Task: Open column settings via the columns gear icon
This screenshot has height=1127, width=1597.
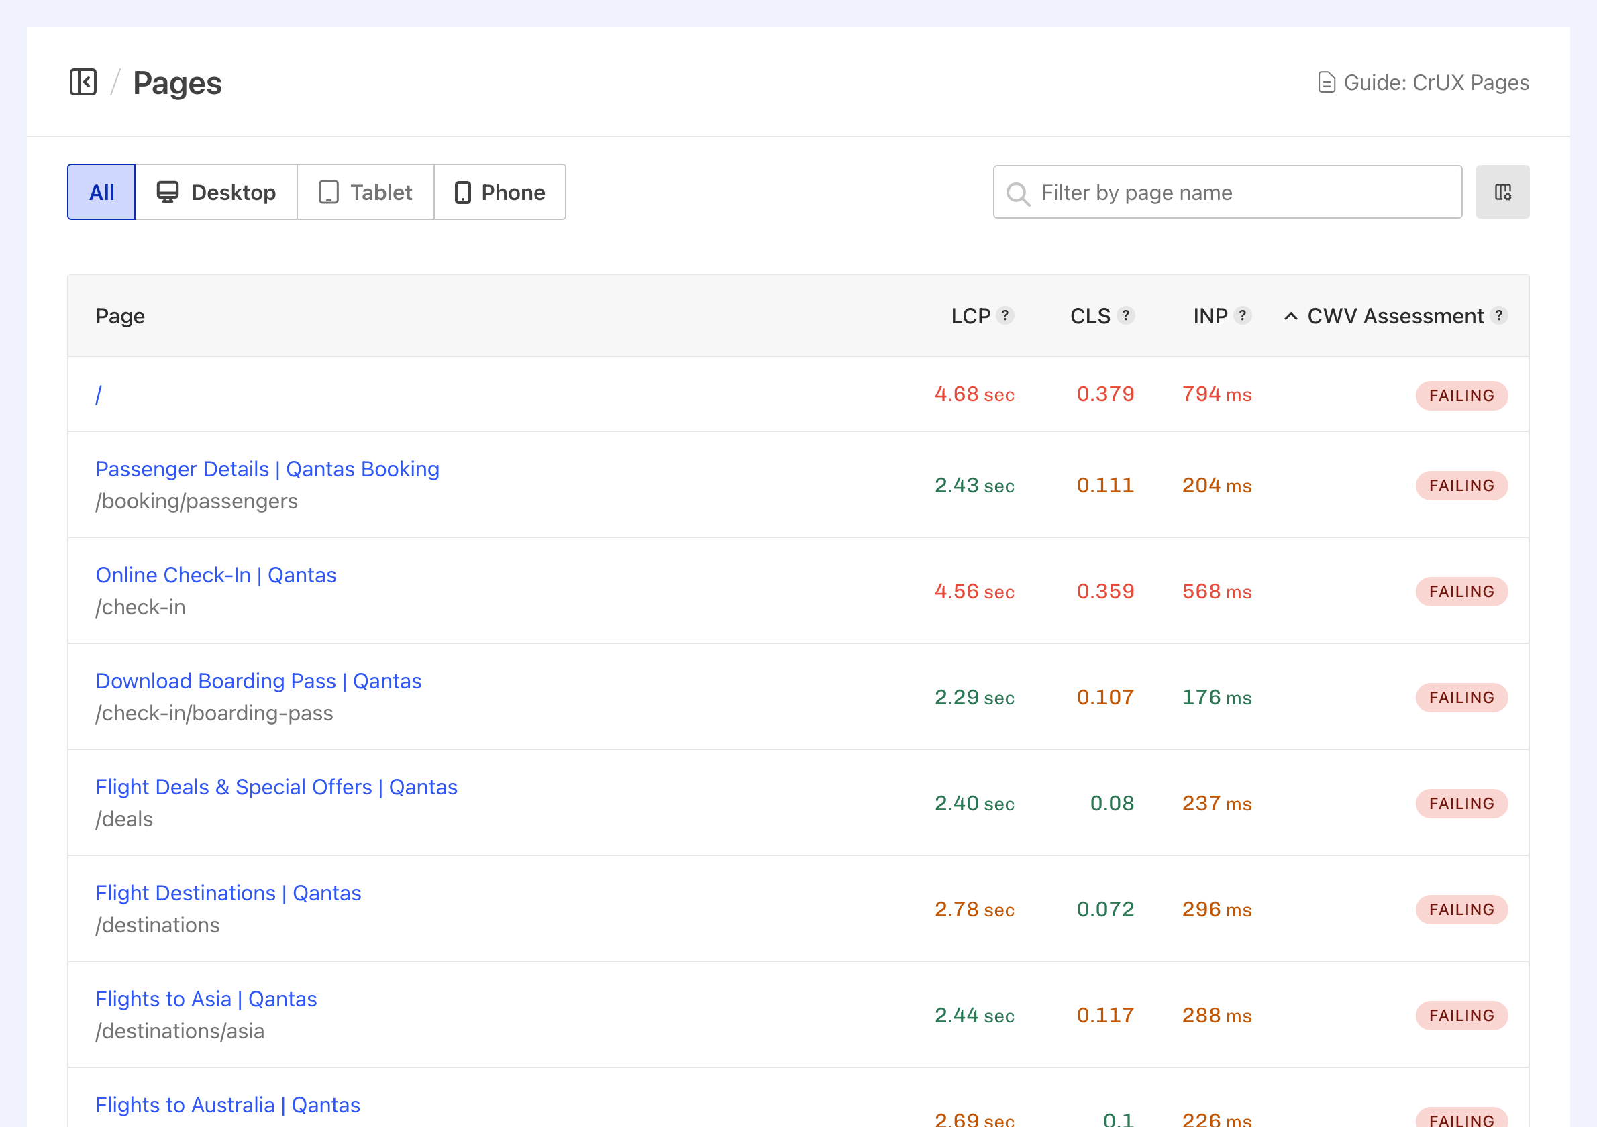Action: pos(1502,192)
